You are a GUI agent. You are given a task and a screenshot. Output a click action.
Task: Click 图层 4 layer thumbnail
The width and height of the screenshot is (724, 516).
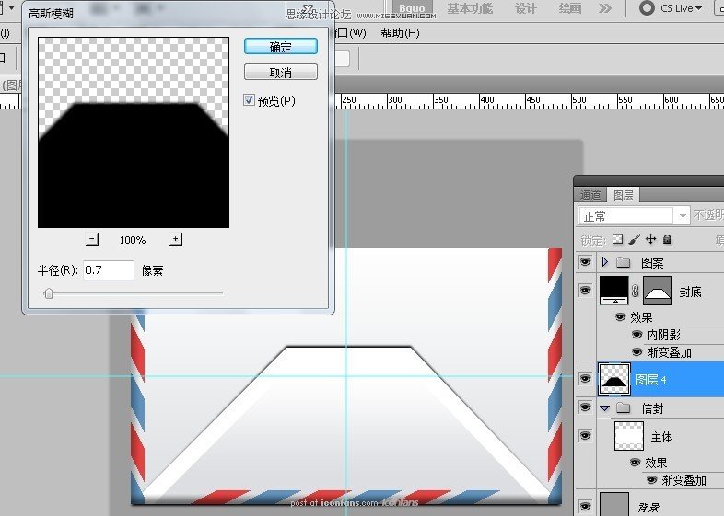tap(614, 379)
